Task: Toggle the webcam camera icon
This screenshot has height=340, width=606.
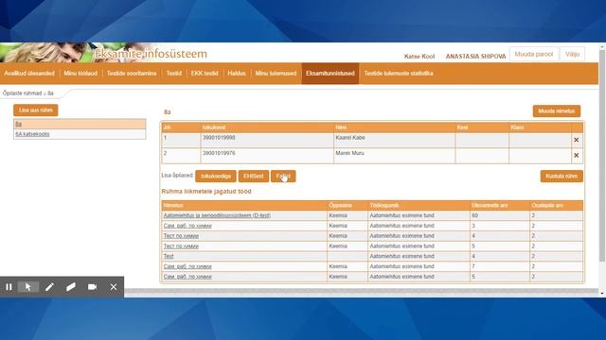Action: pyautogui.click(x=92, y=287)
